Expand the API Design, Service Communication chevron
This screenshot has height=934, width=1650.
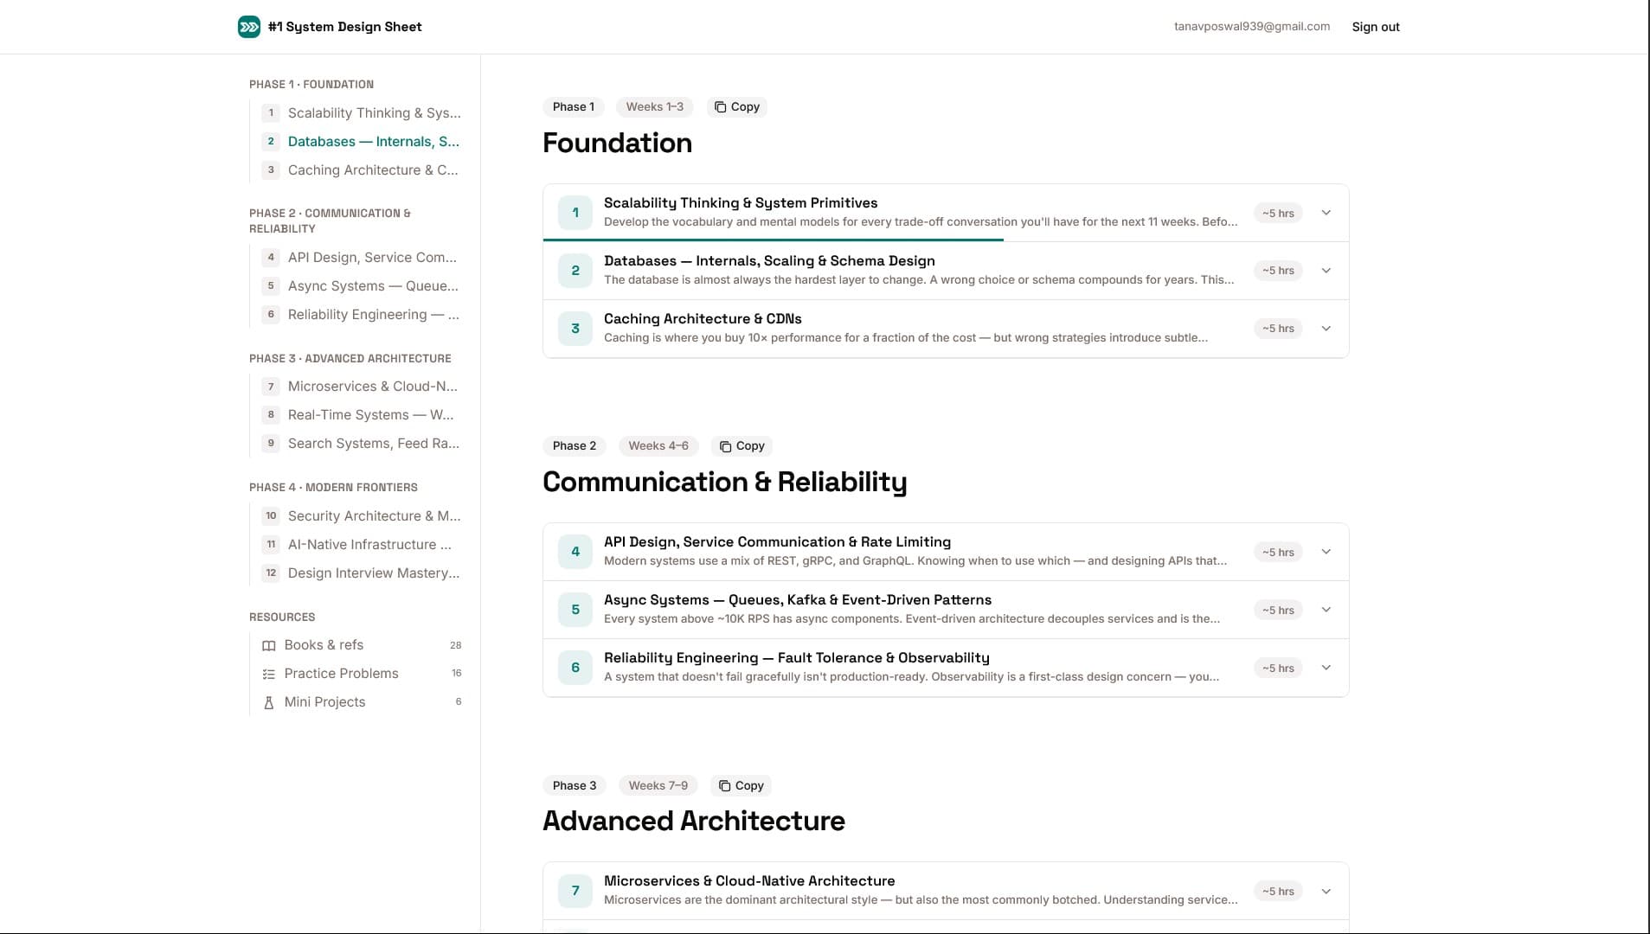point(1326,552)
